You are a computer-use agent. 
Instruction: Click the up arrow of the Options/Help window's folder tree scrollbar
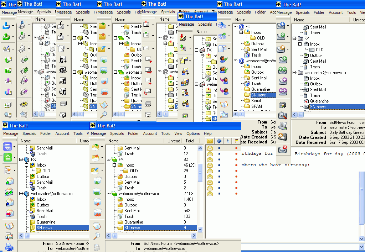click(200, 148)
